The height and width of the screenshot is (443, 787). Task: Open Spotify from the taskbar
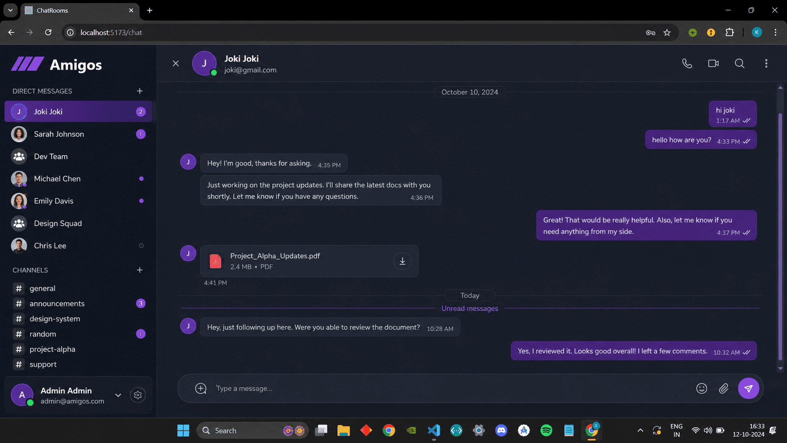[x=546, y=430]
